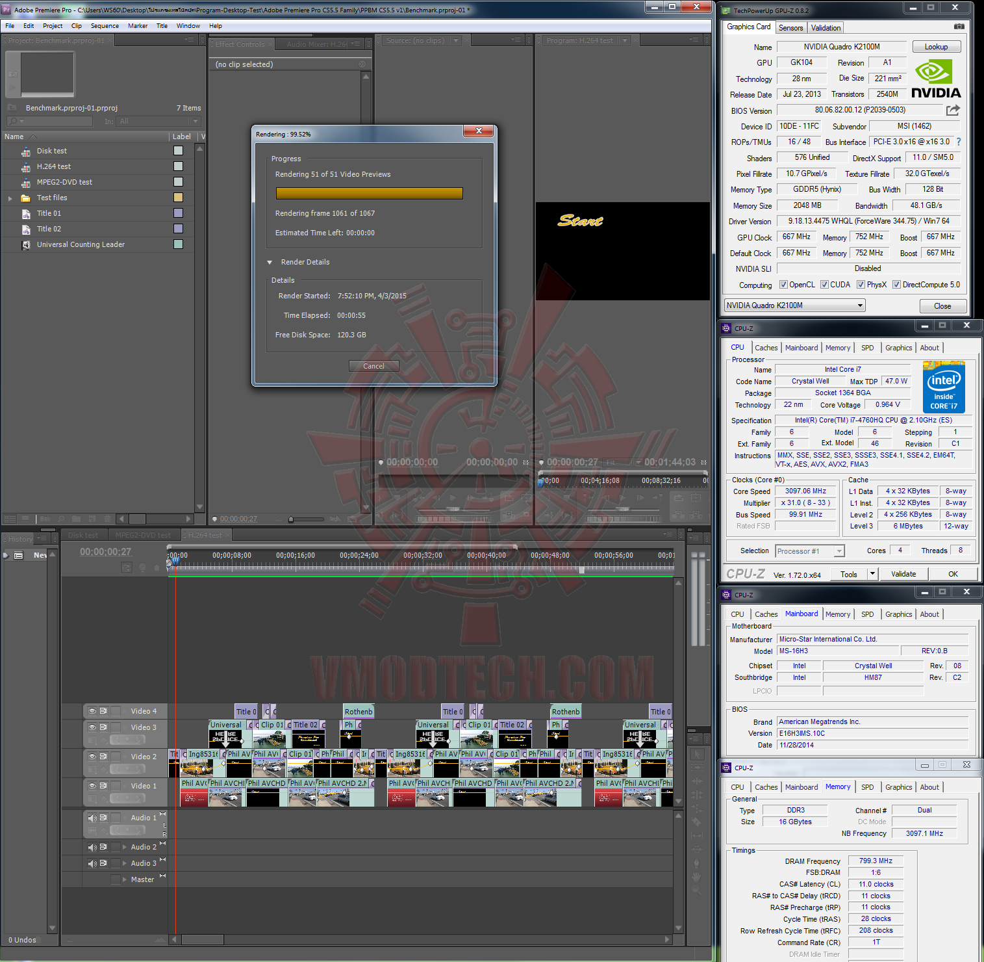The width and height of the screenshot is (984, 962).
Task: Click GPU-Z screenshot camera icon
Action: click(959, 27)
